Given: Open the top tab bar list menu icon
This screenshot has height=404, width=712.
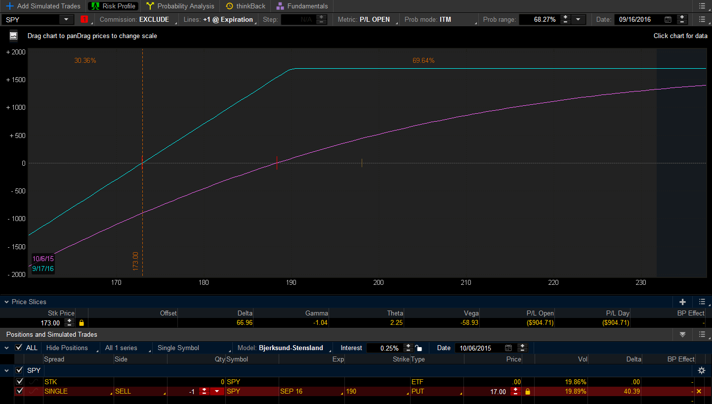Looking at the screenshot, I should point(702,6).
